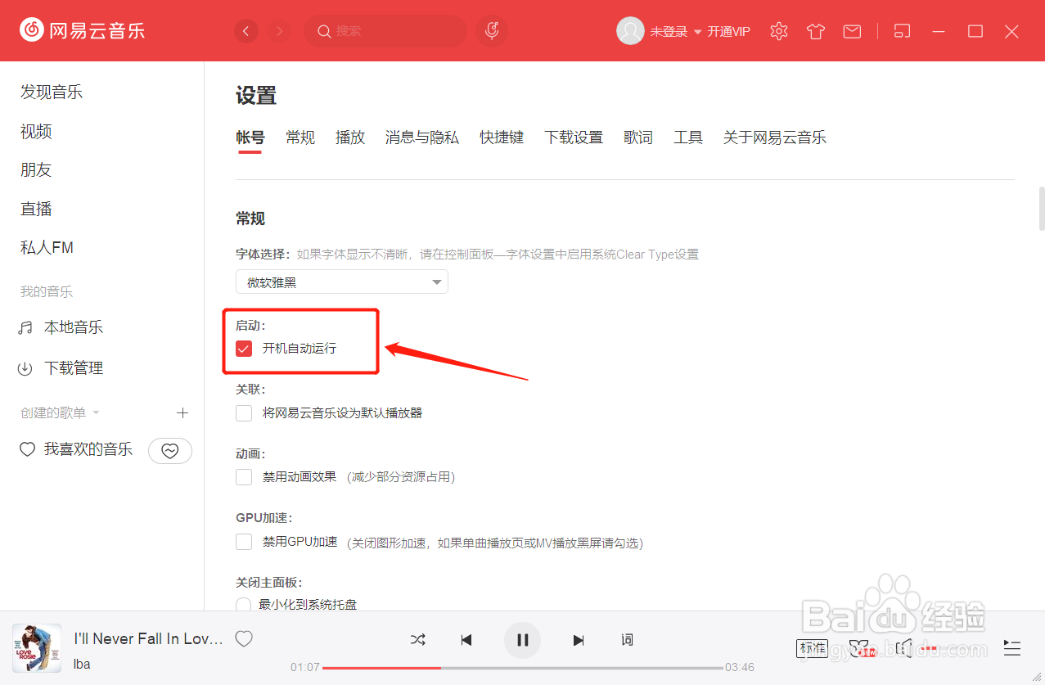Click the 标准 audio quality button

pyautogui.click(x=812, y=647)
